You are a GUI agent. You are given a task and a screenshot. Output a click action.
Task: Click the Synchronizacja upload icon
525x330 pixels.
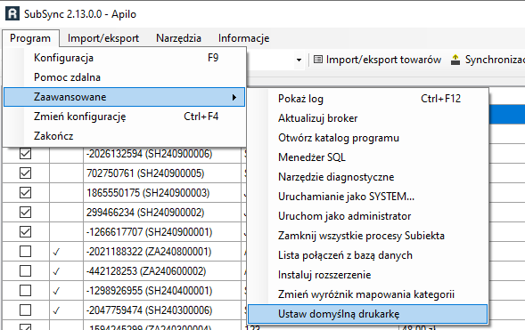455,60
